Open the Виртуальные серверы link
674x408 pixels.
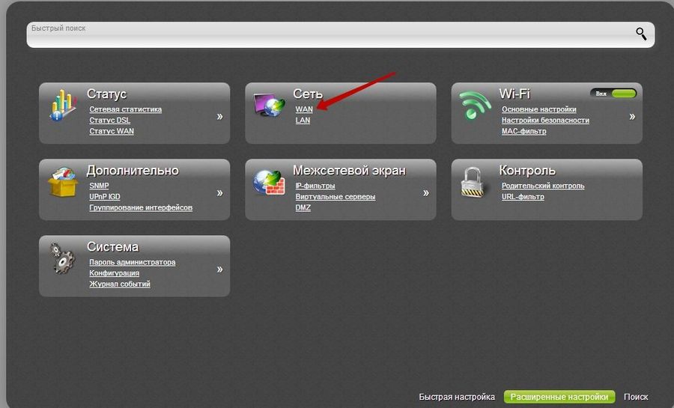(x=335, y=197)
